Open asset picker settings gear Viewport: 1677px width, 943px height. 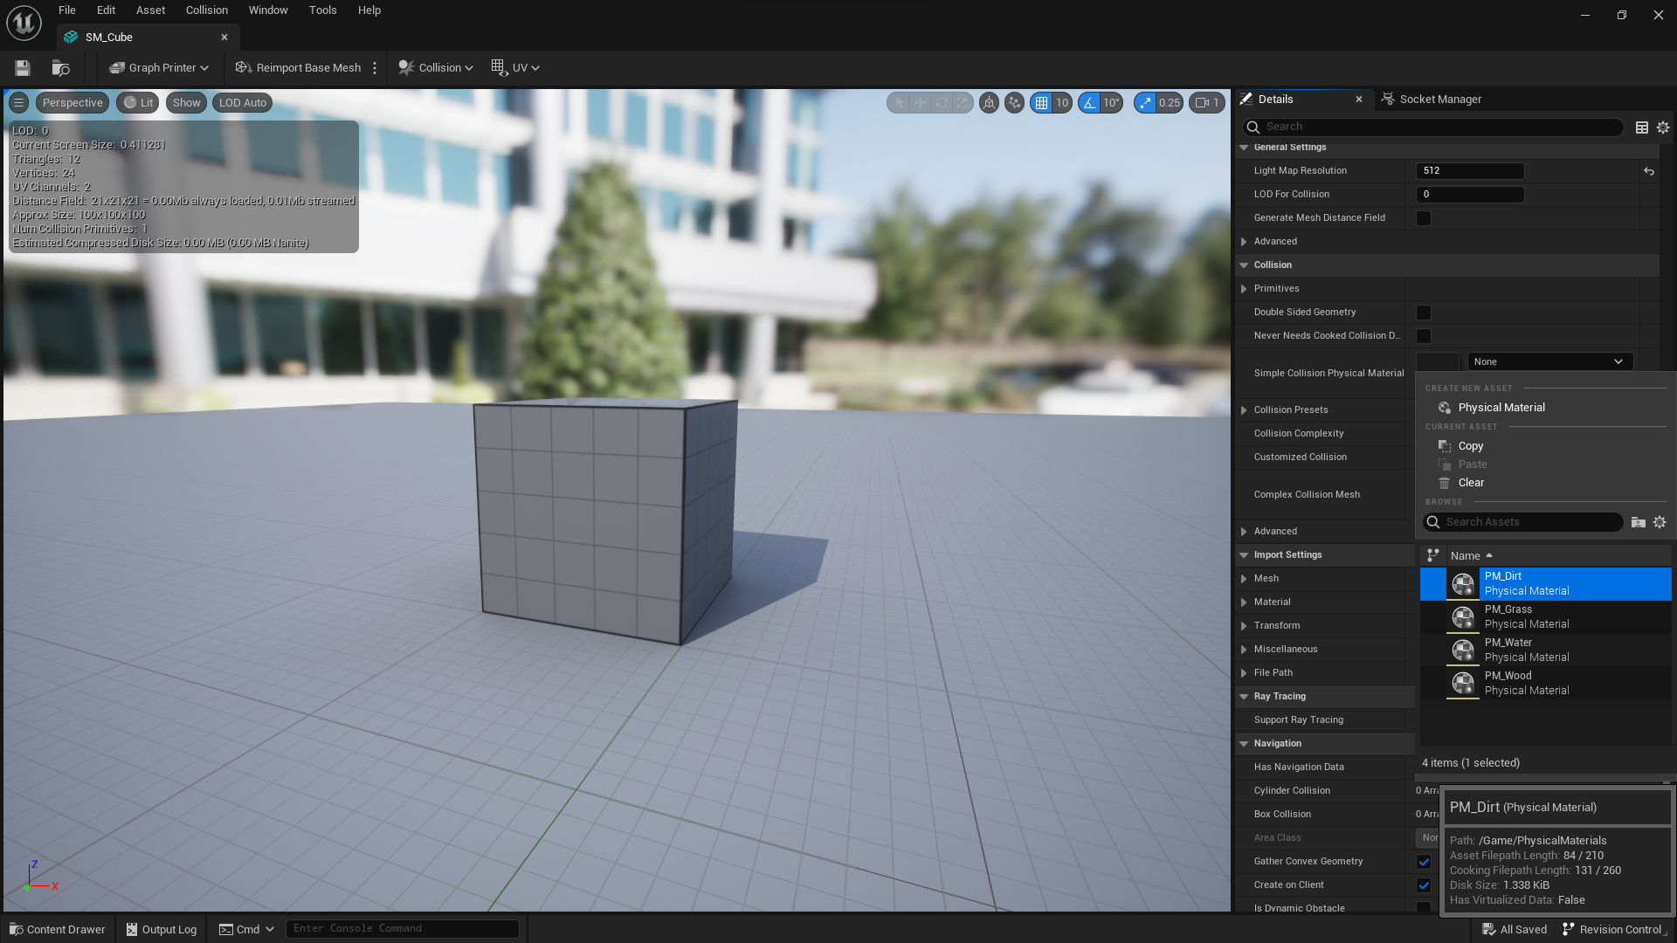(1660, 522)
